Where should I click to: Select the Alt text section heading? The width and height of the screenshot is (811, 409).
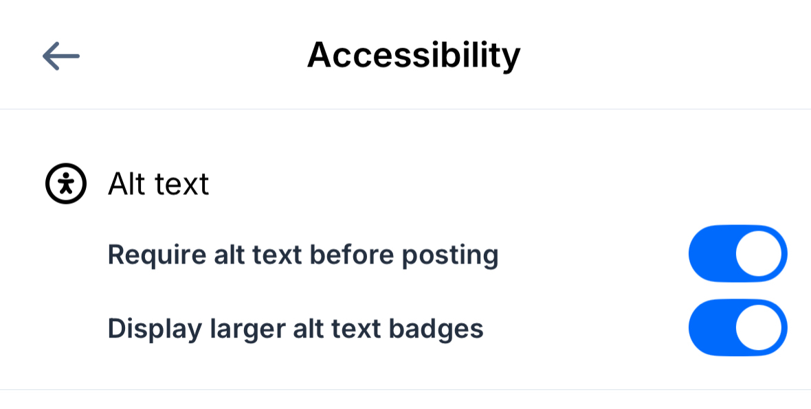(x=158, y=184)
